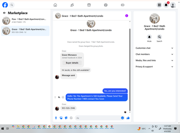Expand Media, files and links section

tap(154, 61)
